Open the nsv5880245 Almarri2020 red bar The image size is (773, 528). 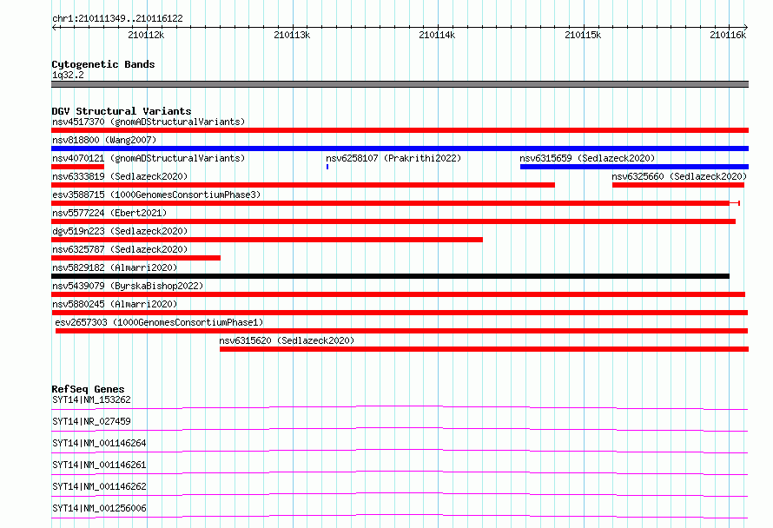tap(400, 313)
